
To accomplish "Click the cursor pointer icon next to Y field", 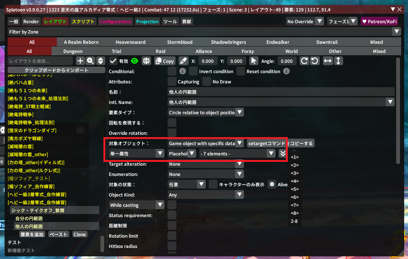I will [253, 61].
